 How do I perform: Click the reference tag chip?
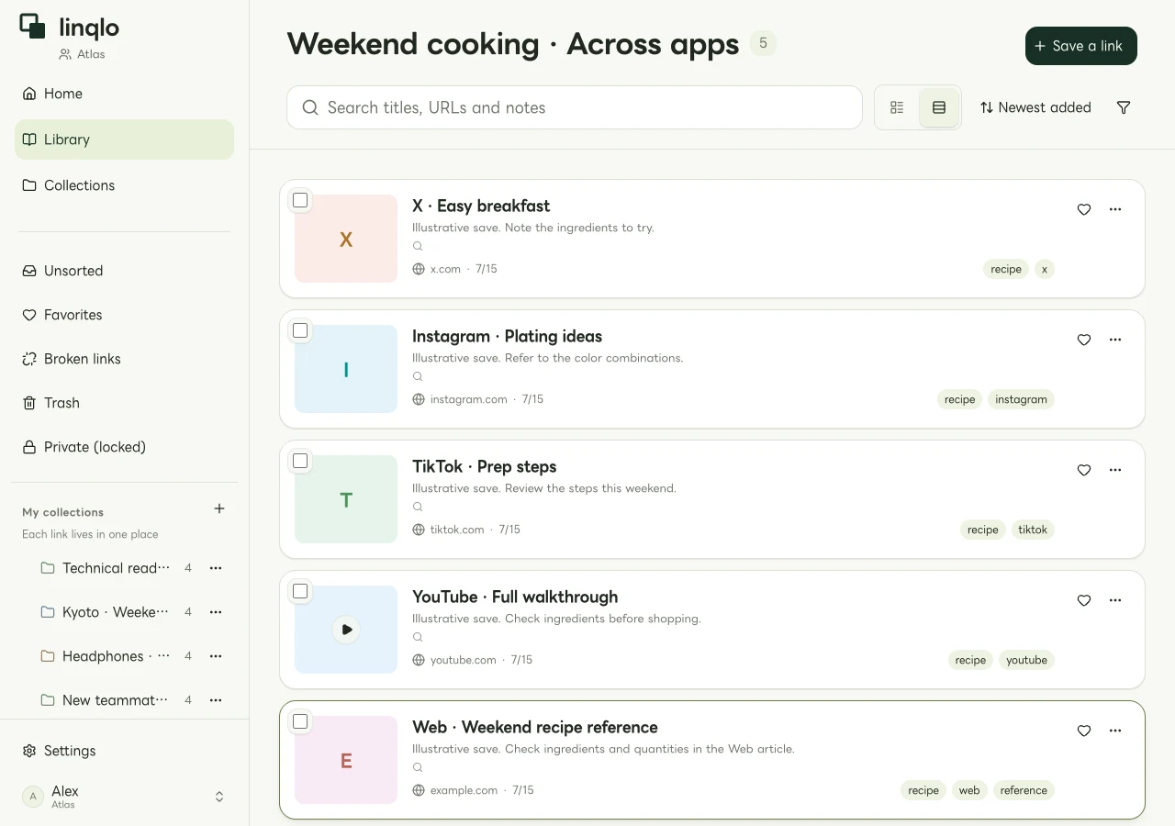[x=1024, y=790]
